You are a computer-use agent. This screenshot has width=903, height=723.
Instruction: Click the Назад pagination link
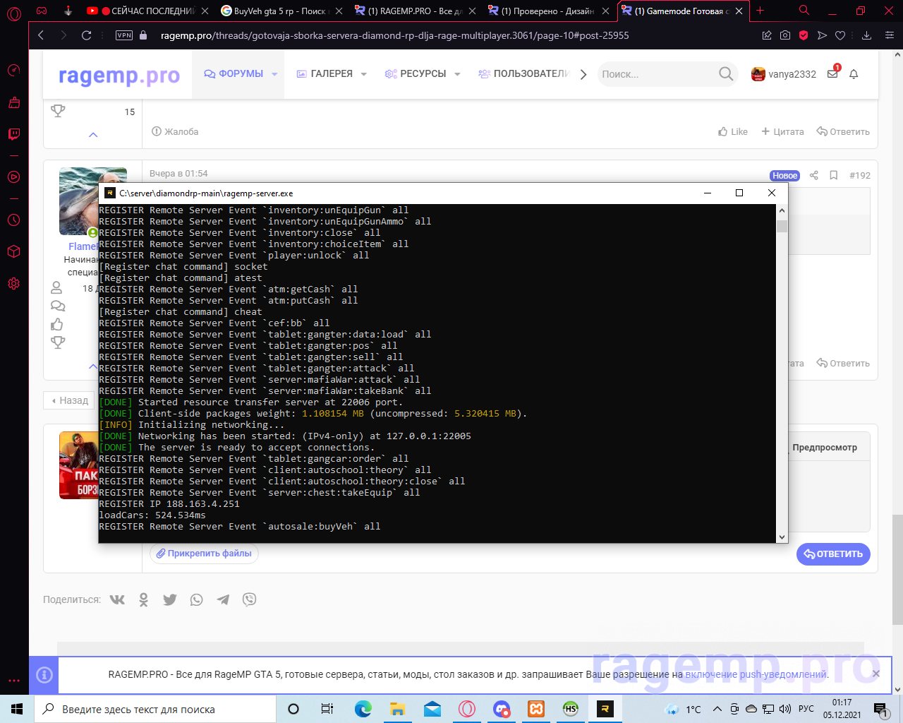(x=69, y=400)
